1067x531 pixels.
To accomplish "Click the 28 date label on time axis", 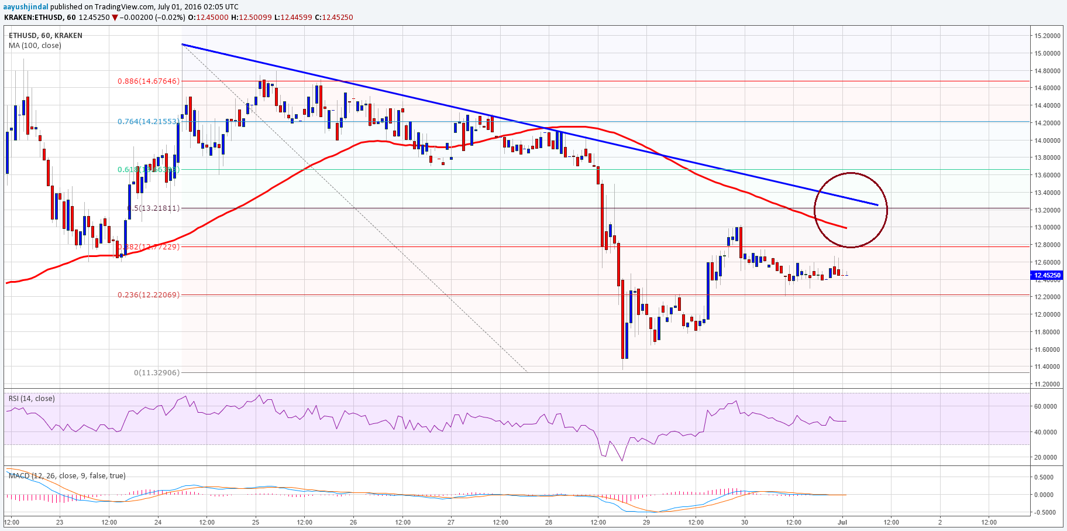I will 549,522.
